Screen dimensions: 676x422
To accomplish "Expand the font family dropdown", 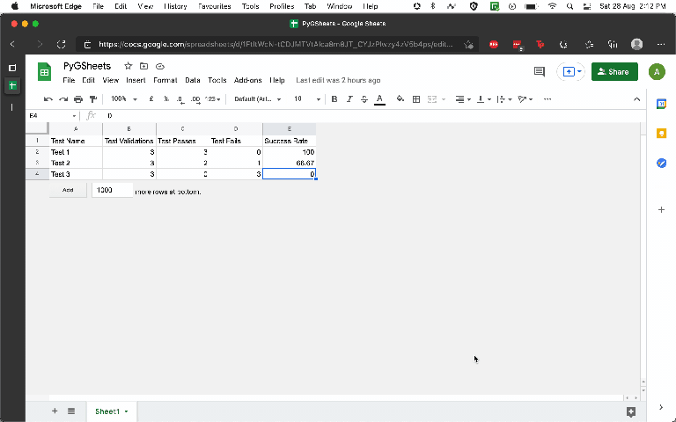I will pyautogui.click(x=259, y=99).
